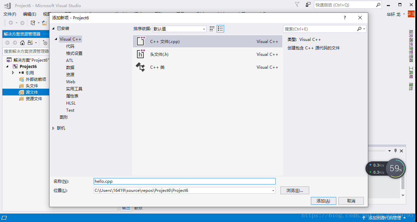Viewport: 417px width, 222px height.
Task: Click Solution Explorer home icon
Action: (x=22, y=43)
